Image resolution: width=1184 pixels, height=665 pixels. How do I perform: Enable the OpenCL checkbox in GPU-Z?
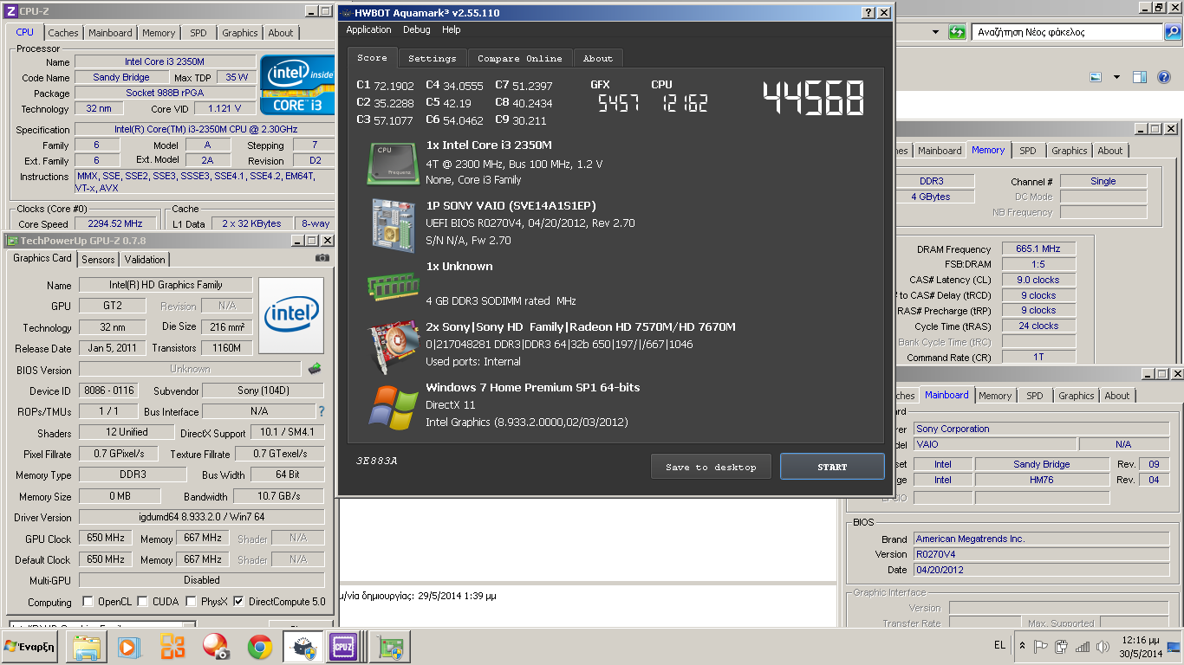88,602
